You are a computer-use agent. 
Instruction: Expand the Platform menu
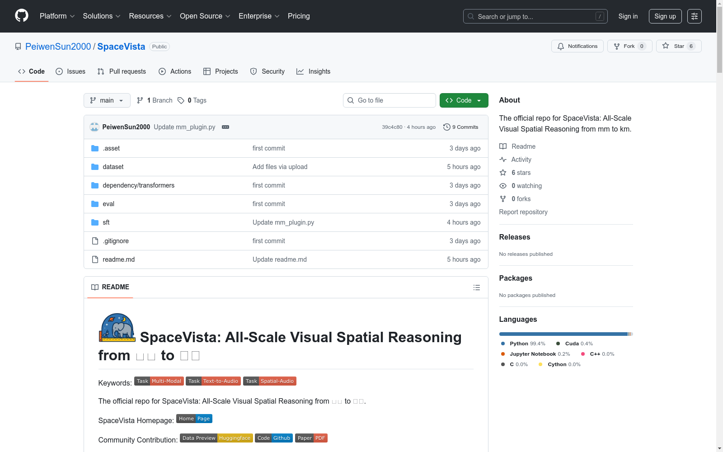coord(57,16)
